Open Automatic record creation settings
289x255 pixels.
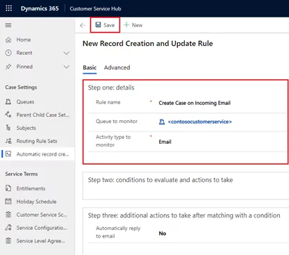click(42, 154)
